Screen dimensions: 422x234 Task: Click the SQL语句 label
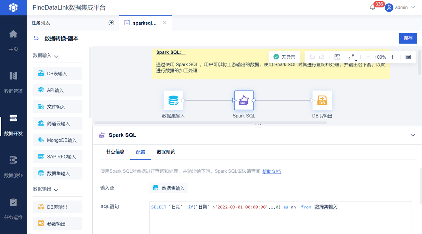(x=110, y=206)
